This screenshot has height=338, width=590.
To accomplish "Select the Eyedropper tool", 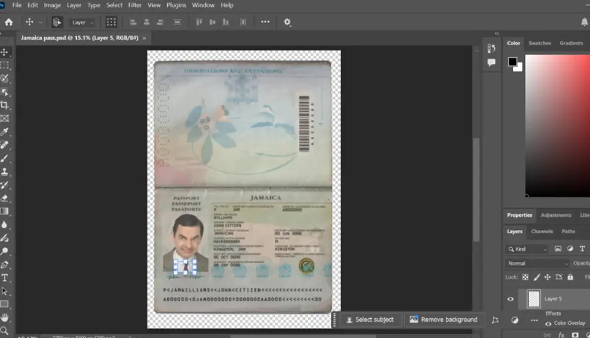I will click(x=5, y=132).
